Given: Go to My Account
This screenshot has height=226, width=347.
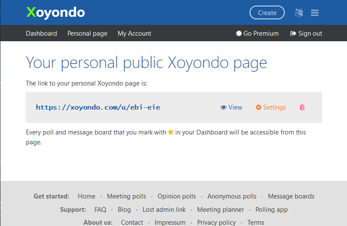Looking at the screenshot, I should 134,34.
